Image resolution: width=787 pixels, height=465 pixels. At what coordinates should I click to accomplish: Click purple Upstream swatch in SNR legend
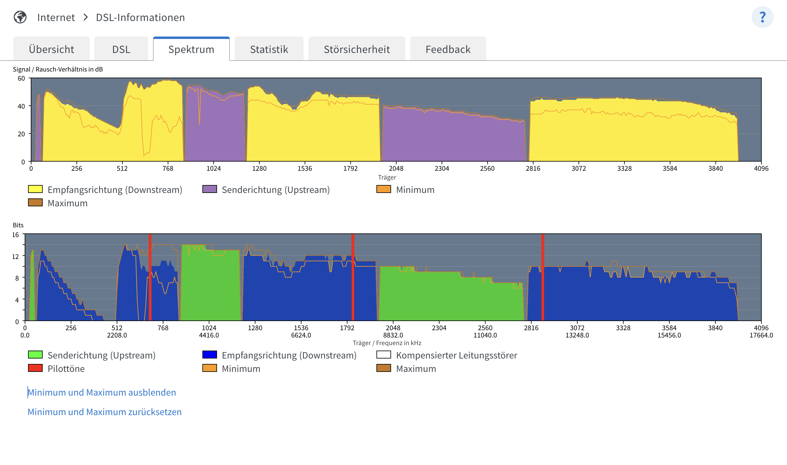(210, 189)
